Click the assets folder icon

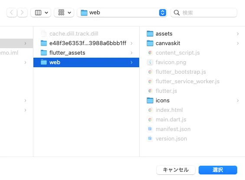click(150, 33)
